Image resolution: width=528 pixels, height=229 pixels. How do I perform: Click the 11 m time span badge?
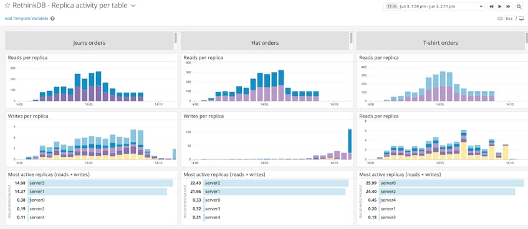[x=391, y=6]
